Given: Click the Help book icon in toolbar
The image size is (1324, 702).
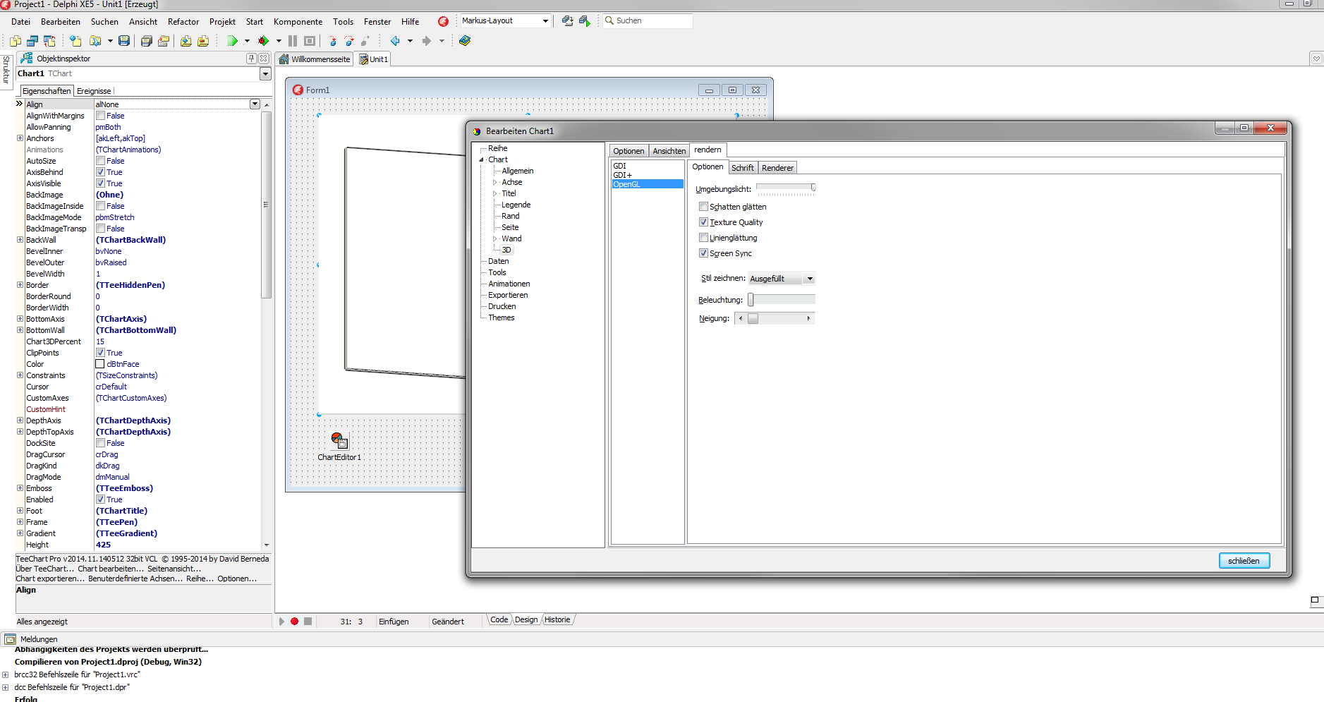Looking at the screenshot, I should pyautogui.click(x=465, y=41).
